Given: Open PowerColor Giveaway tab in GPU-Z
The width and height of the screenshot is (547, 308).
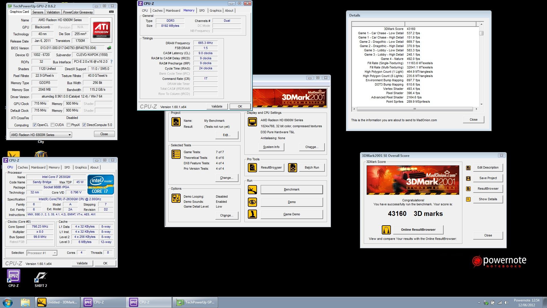Looking at the screenshot, I should tap(78, 12).
